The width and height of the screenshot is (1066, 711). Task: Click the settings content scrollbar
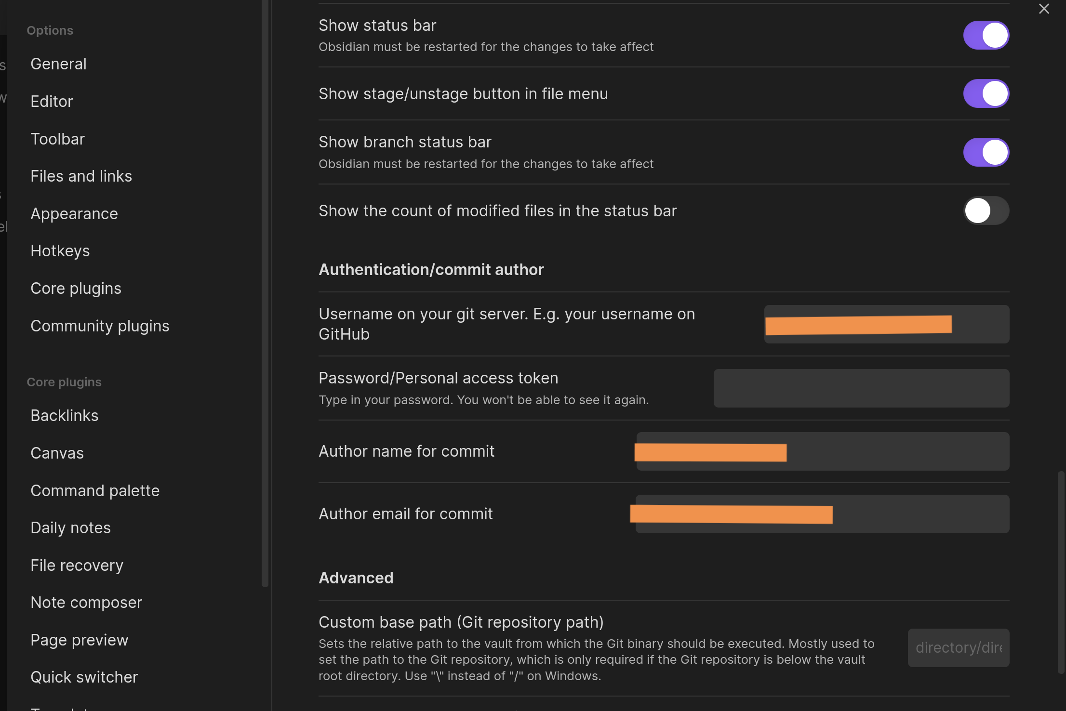point(1061,572)
